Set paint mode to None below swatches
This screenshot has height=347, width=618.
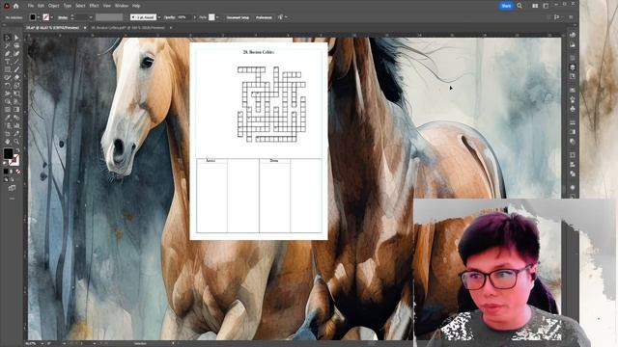click(x=17, y=172)
